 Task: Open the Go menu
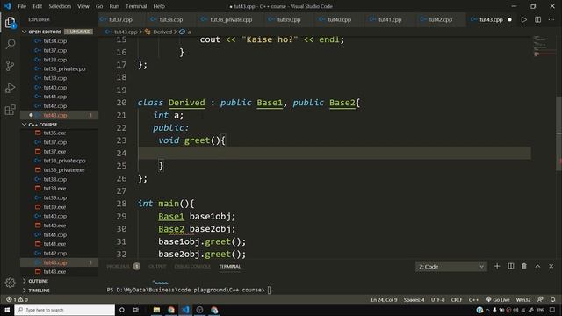[x=99, y=6]
